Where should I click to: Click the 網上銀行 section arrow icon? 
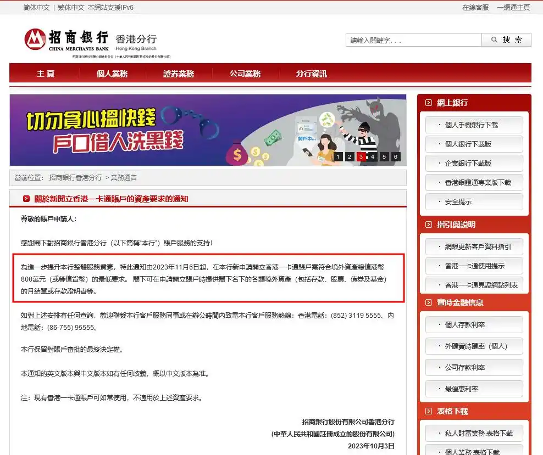pos(429,103)
